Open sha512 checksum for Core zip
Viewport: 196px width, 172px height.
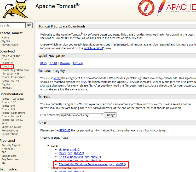[x=75, y=149]
